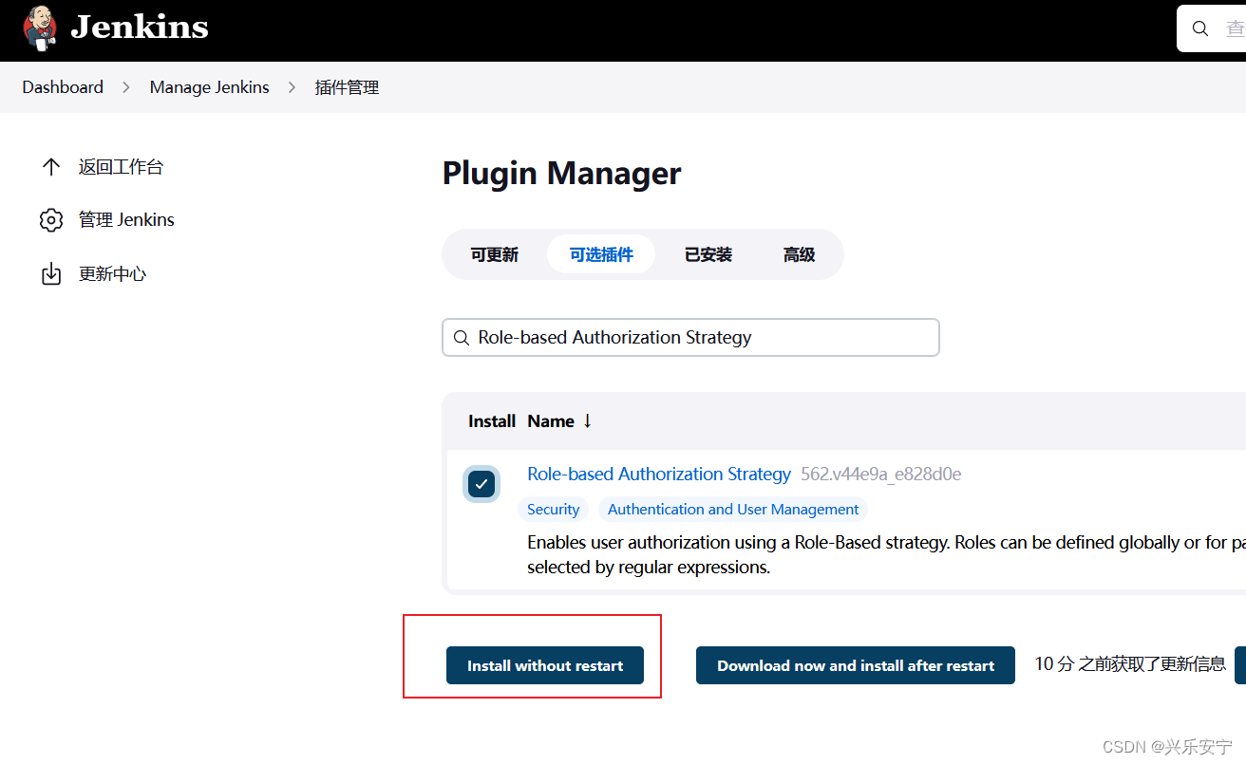Viewport: 1246px width, 764px height.
Task: Open Manage Jenkins breadcrumb link
Action: point(210,87)
